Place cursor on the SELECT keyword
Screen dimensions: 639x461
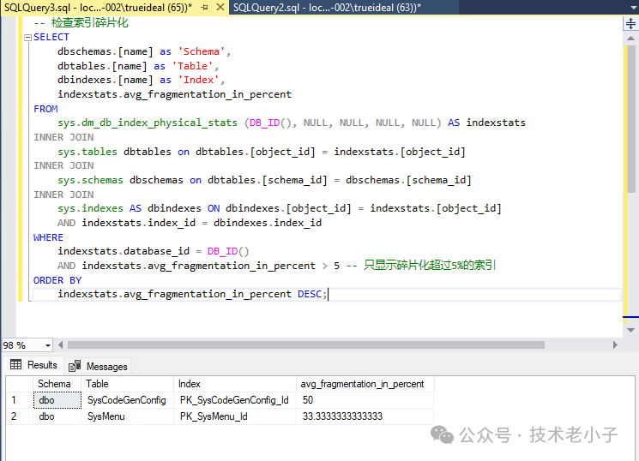coord(51,37)
